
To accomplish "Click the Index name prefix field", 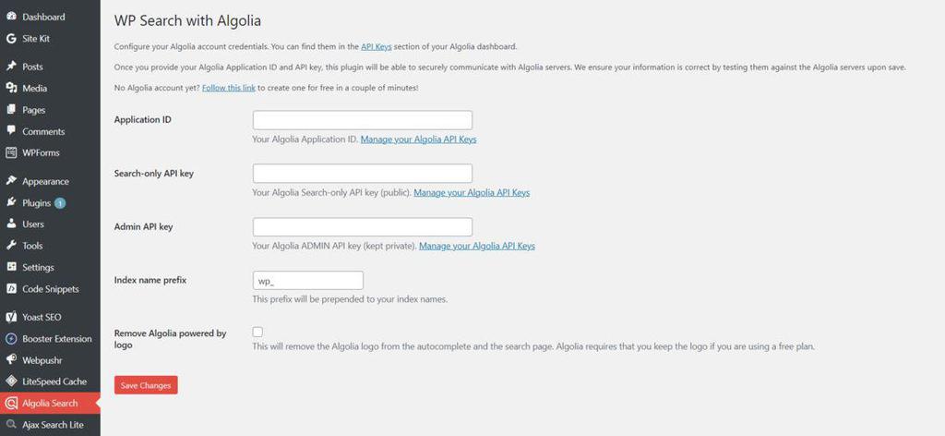I will (x=307, y=281).
